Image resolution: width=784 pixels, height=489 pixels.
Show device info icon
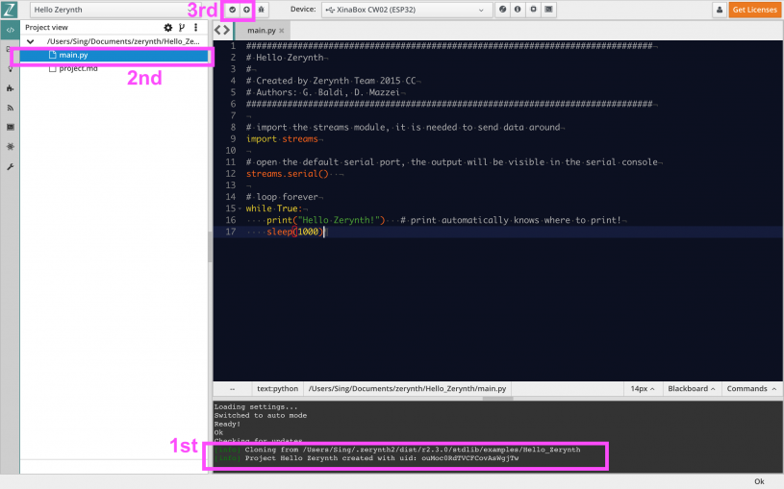[x=518, y=10]
